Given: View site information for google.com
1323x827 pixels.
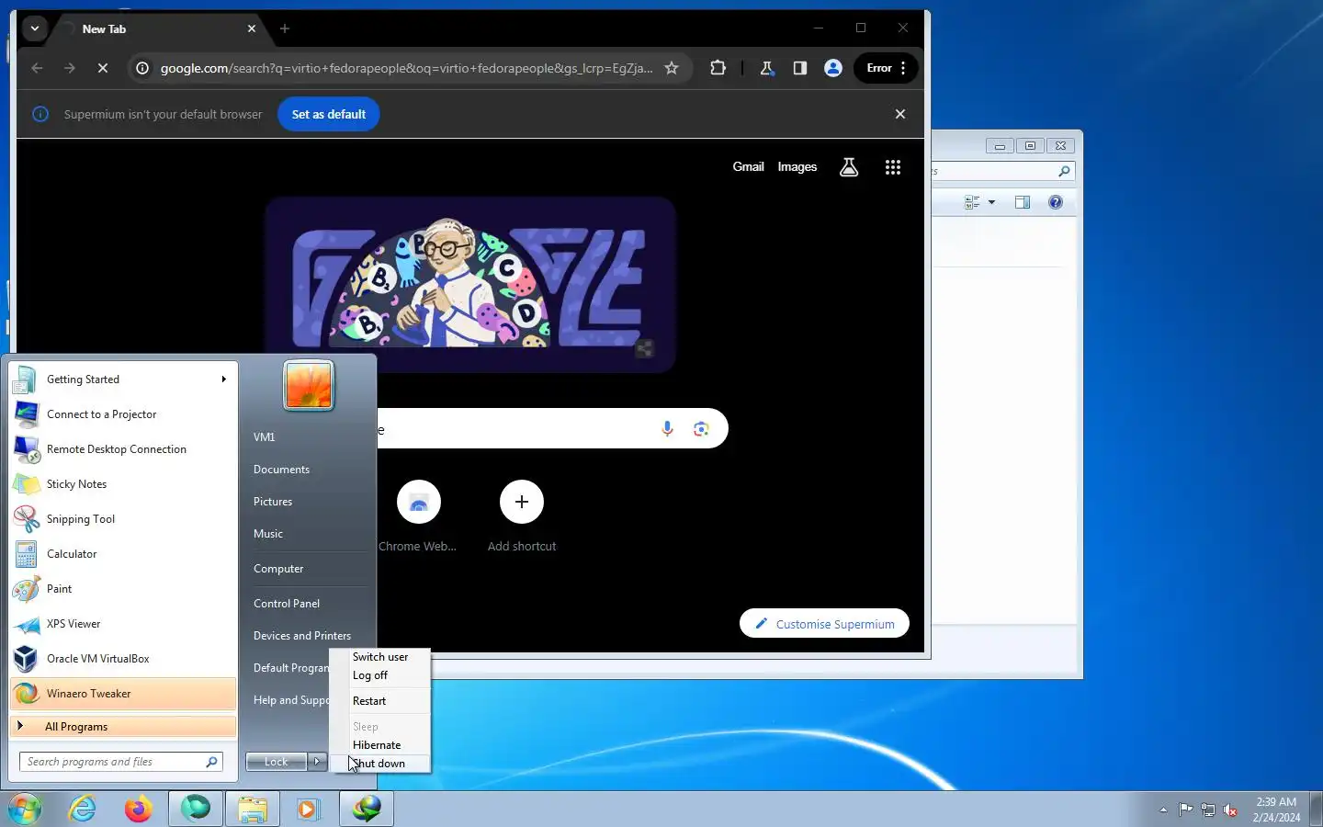Looking at the screenshot, I should point(142,68).
